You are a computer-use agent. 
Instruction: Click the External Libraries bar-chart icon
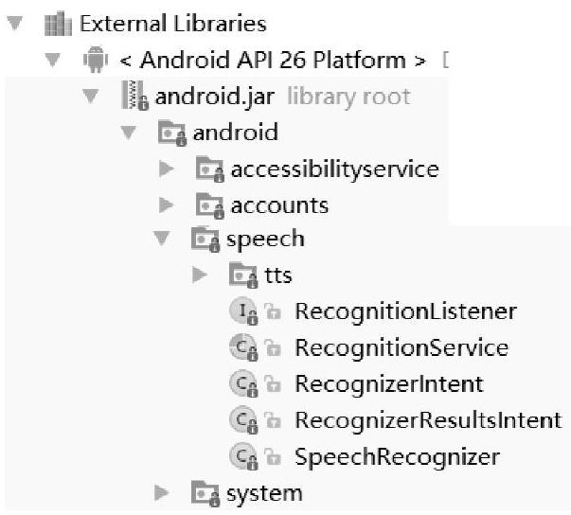[x=56, y=24]
